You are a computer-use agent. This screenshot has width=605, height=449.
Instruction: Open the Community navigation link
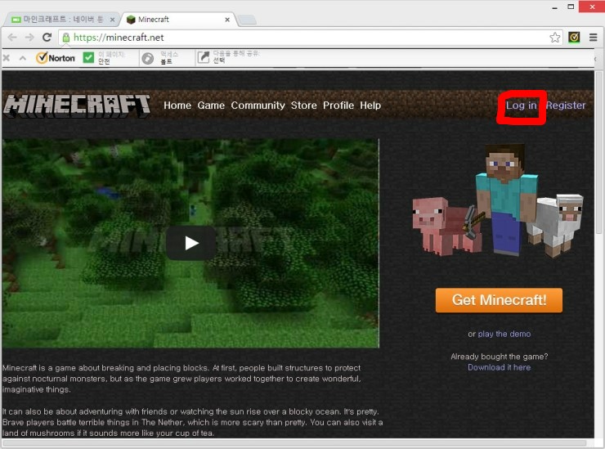pos(258,106)
